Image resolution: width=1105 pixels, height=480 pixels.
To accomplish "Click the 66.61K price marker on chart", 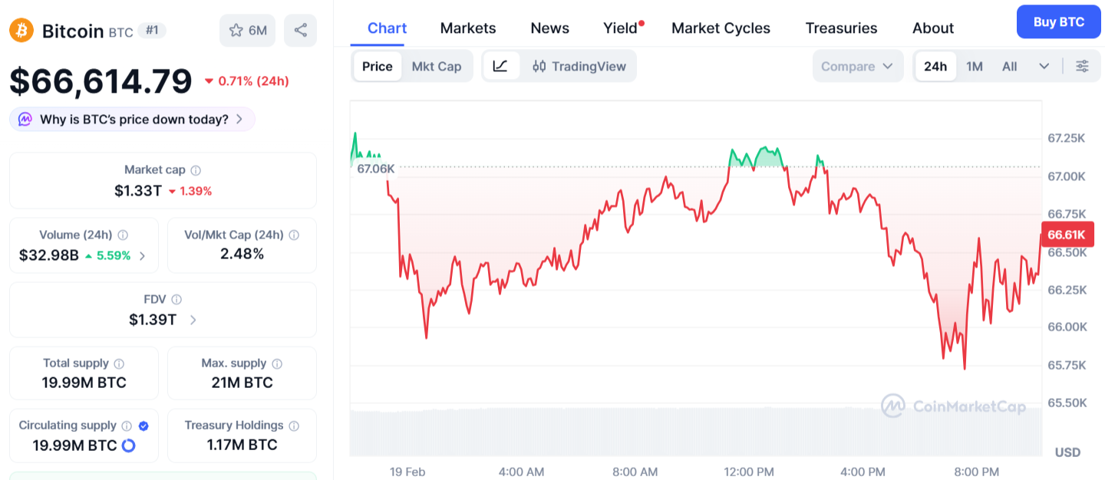I will coord(1067,235).
